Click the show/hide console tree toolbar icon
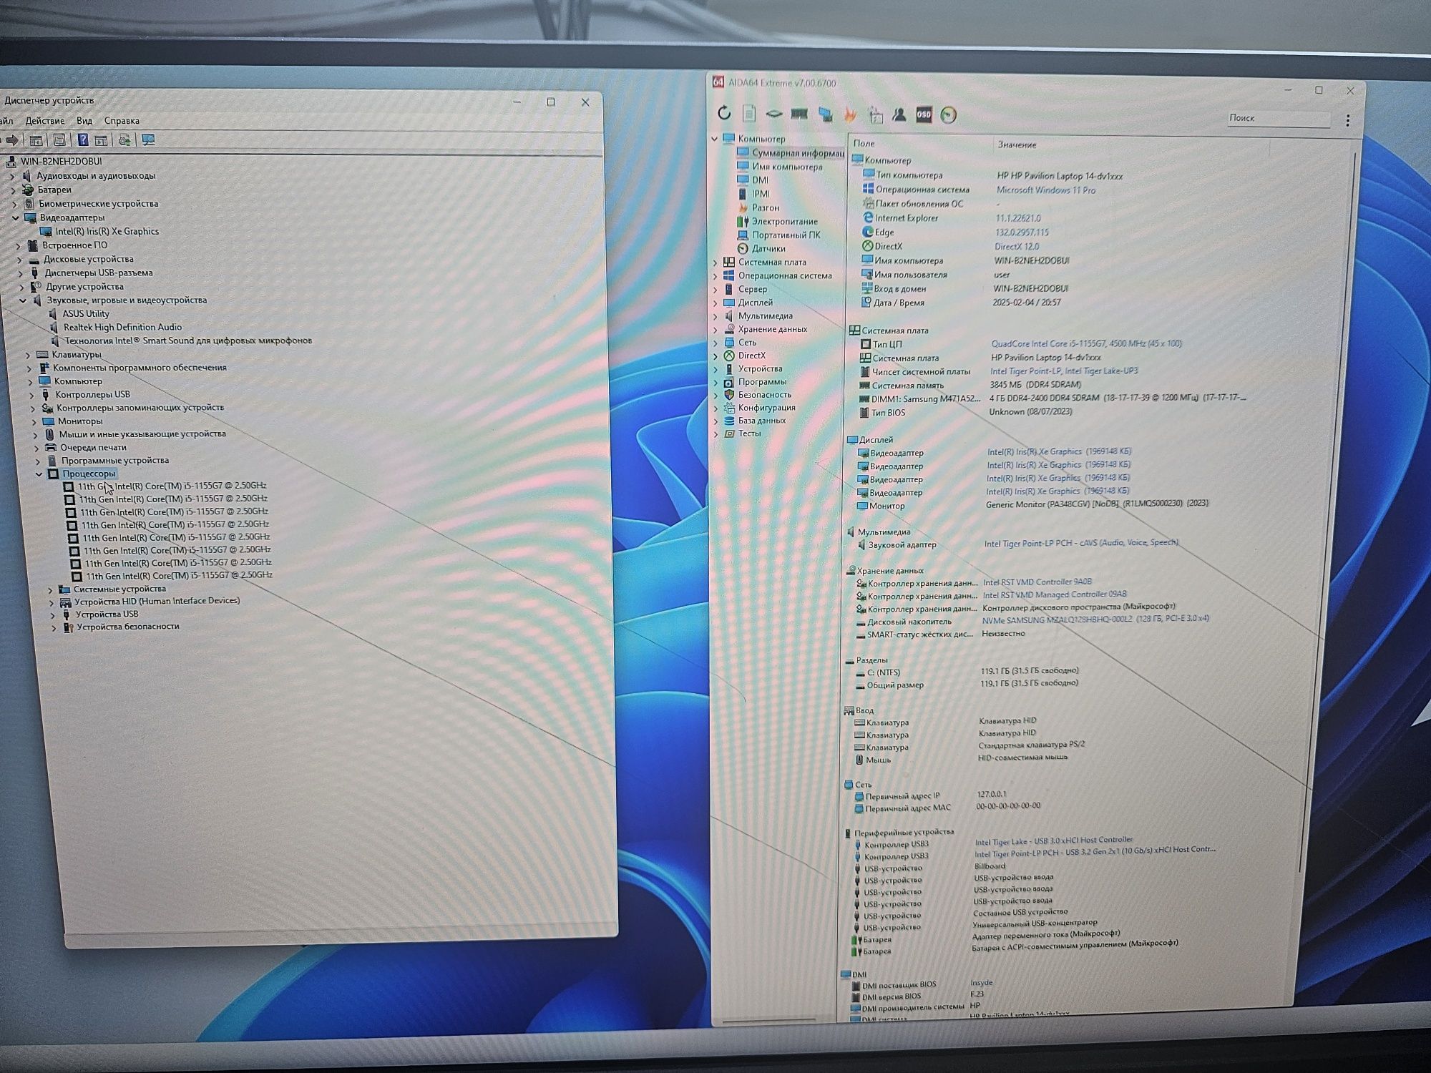Image resolution: width=1431 pixels, height=1073 pixels. pyautogui.click(x=36, y=139)
